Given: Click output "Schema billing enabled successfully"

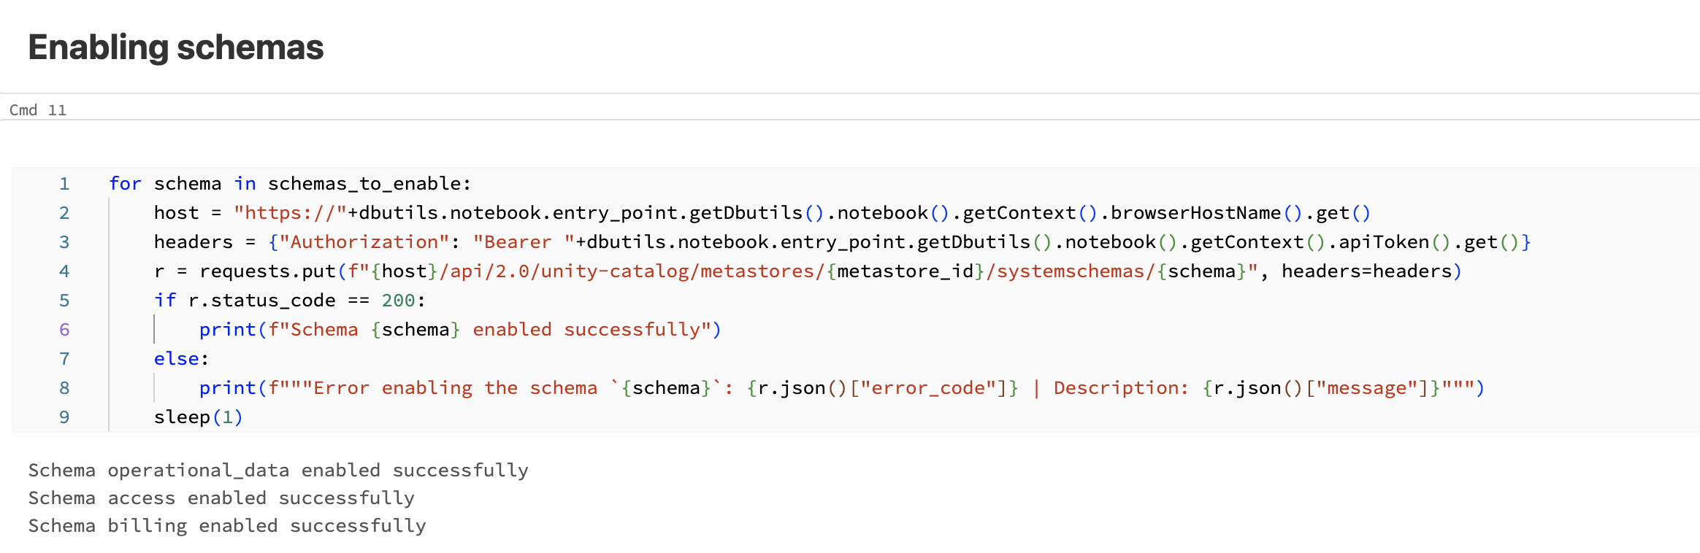Looking at the screenshot, I should pyautogui.click(x=227, y=526).
